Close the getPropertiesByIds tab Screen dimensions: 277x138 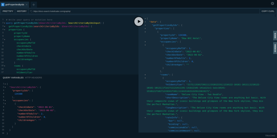pyautogui.click(x=27, y=5)
